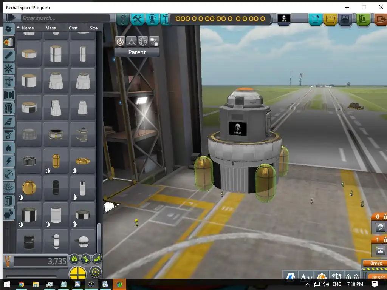
Task: Toggle the center of thrust overlay
Action: pyautogui.click(x=86, y=259)
